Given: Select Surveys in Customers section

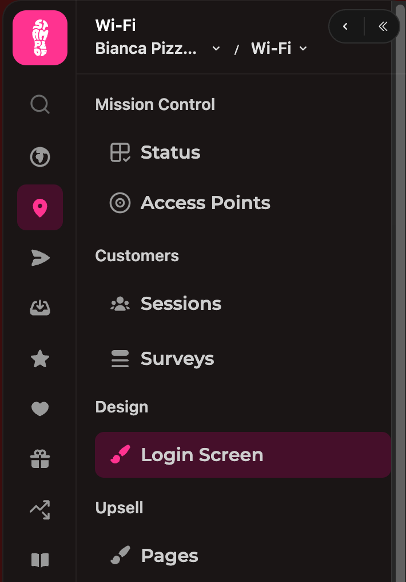Looking at the screenshot, I should (177, 359).
